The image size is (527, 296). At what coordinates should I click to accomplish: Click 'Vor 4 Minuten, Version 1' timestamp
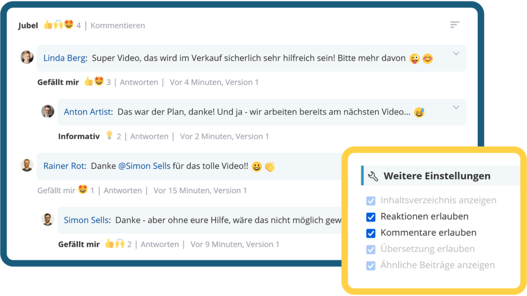(x=214, y=82)
